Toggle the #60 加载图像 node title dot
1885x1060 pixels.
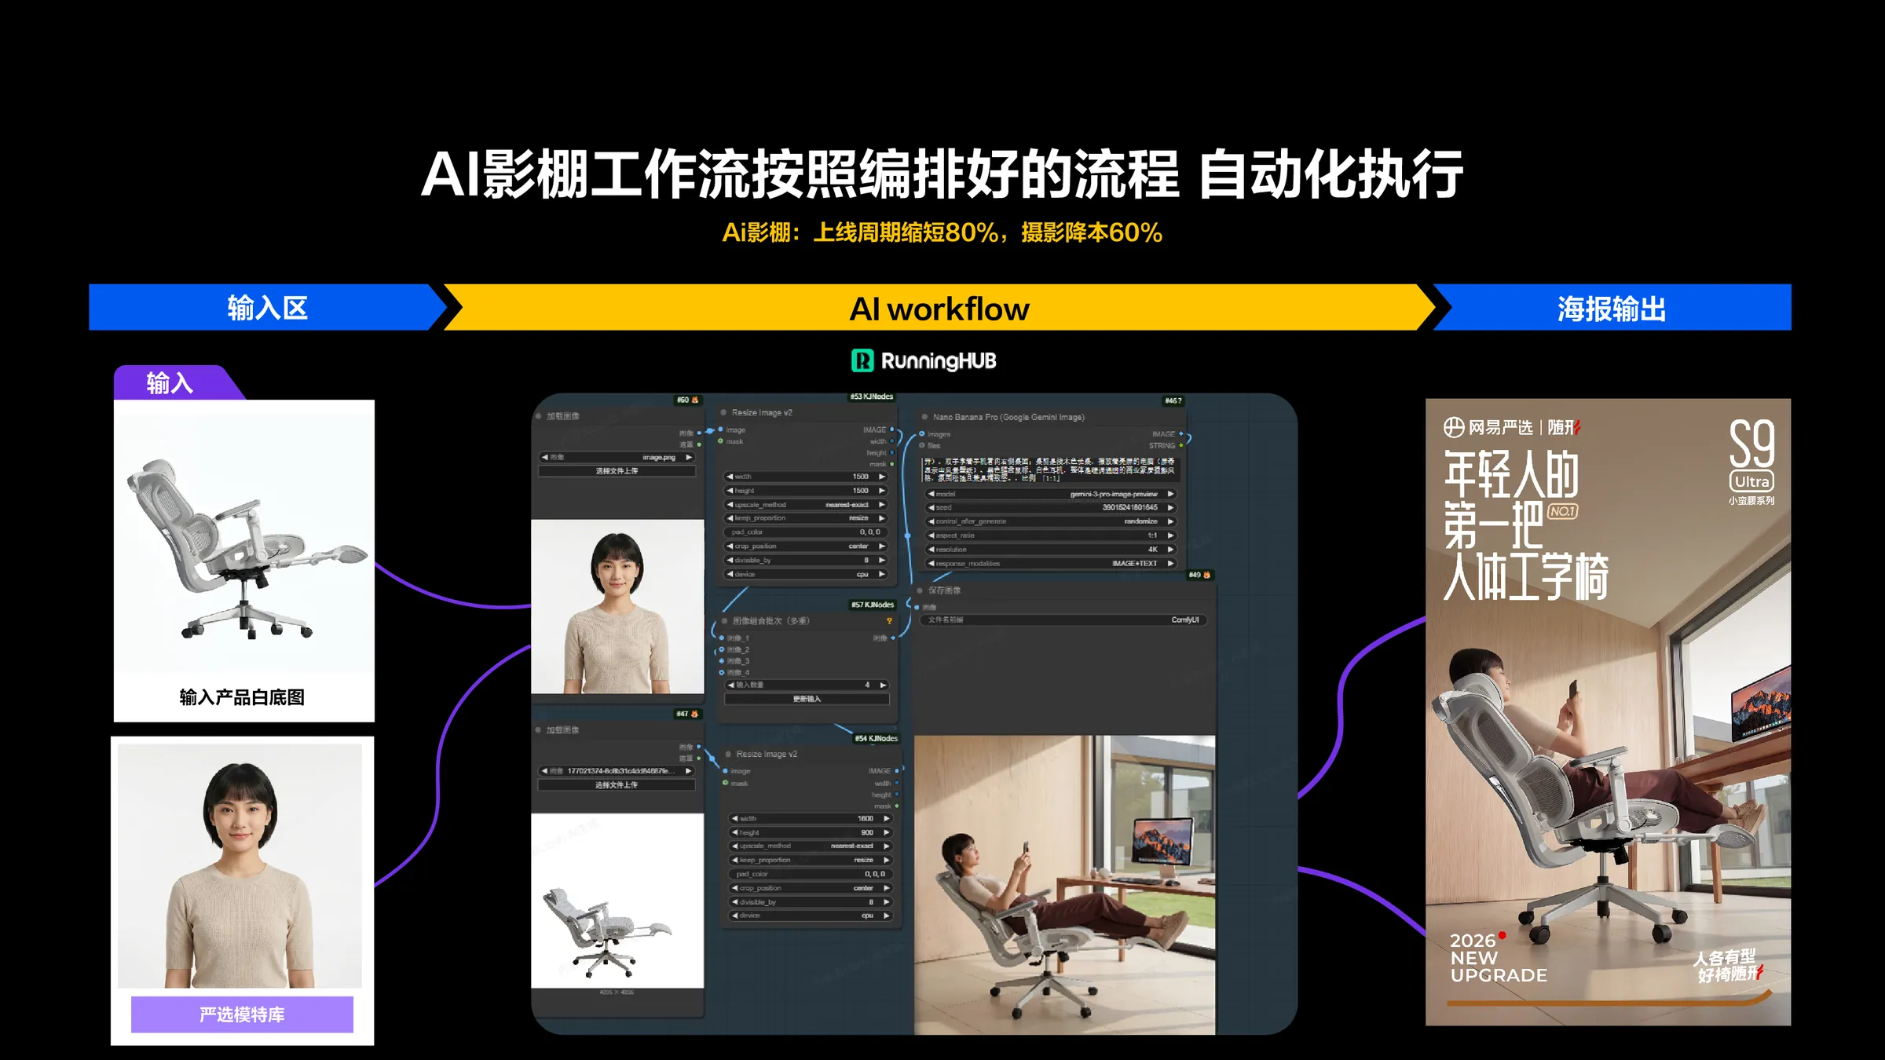click(x=538, y=416)
